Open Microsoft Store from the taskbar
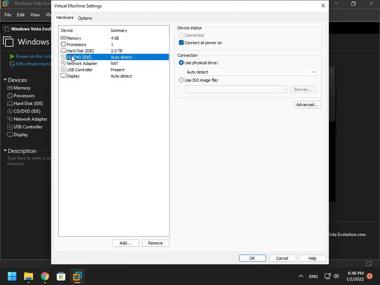The height and width of the screenshot is (285, 380). click(61, 276)
